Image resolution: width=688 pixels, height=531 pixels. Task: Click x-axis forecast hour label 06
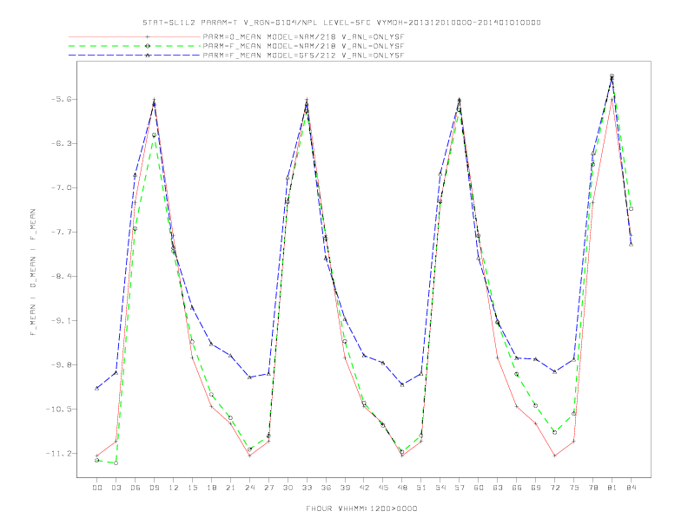point(136,488)
